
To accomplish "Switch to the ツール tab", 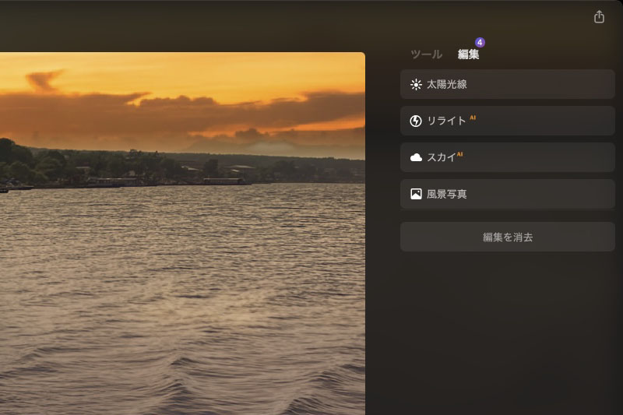I will point(426,54).
